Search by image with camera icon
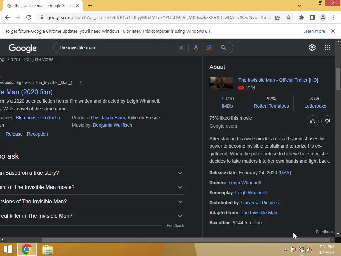This screenshot has width=341, height=256. point(209,48)
